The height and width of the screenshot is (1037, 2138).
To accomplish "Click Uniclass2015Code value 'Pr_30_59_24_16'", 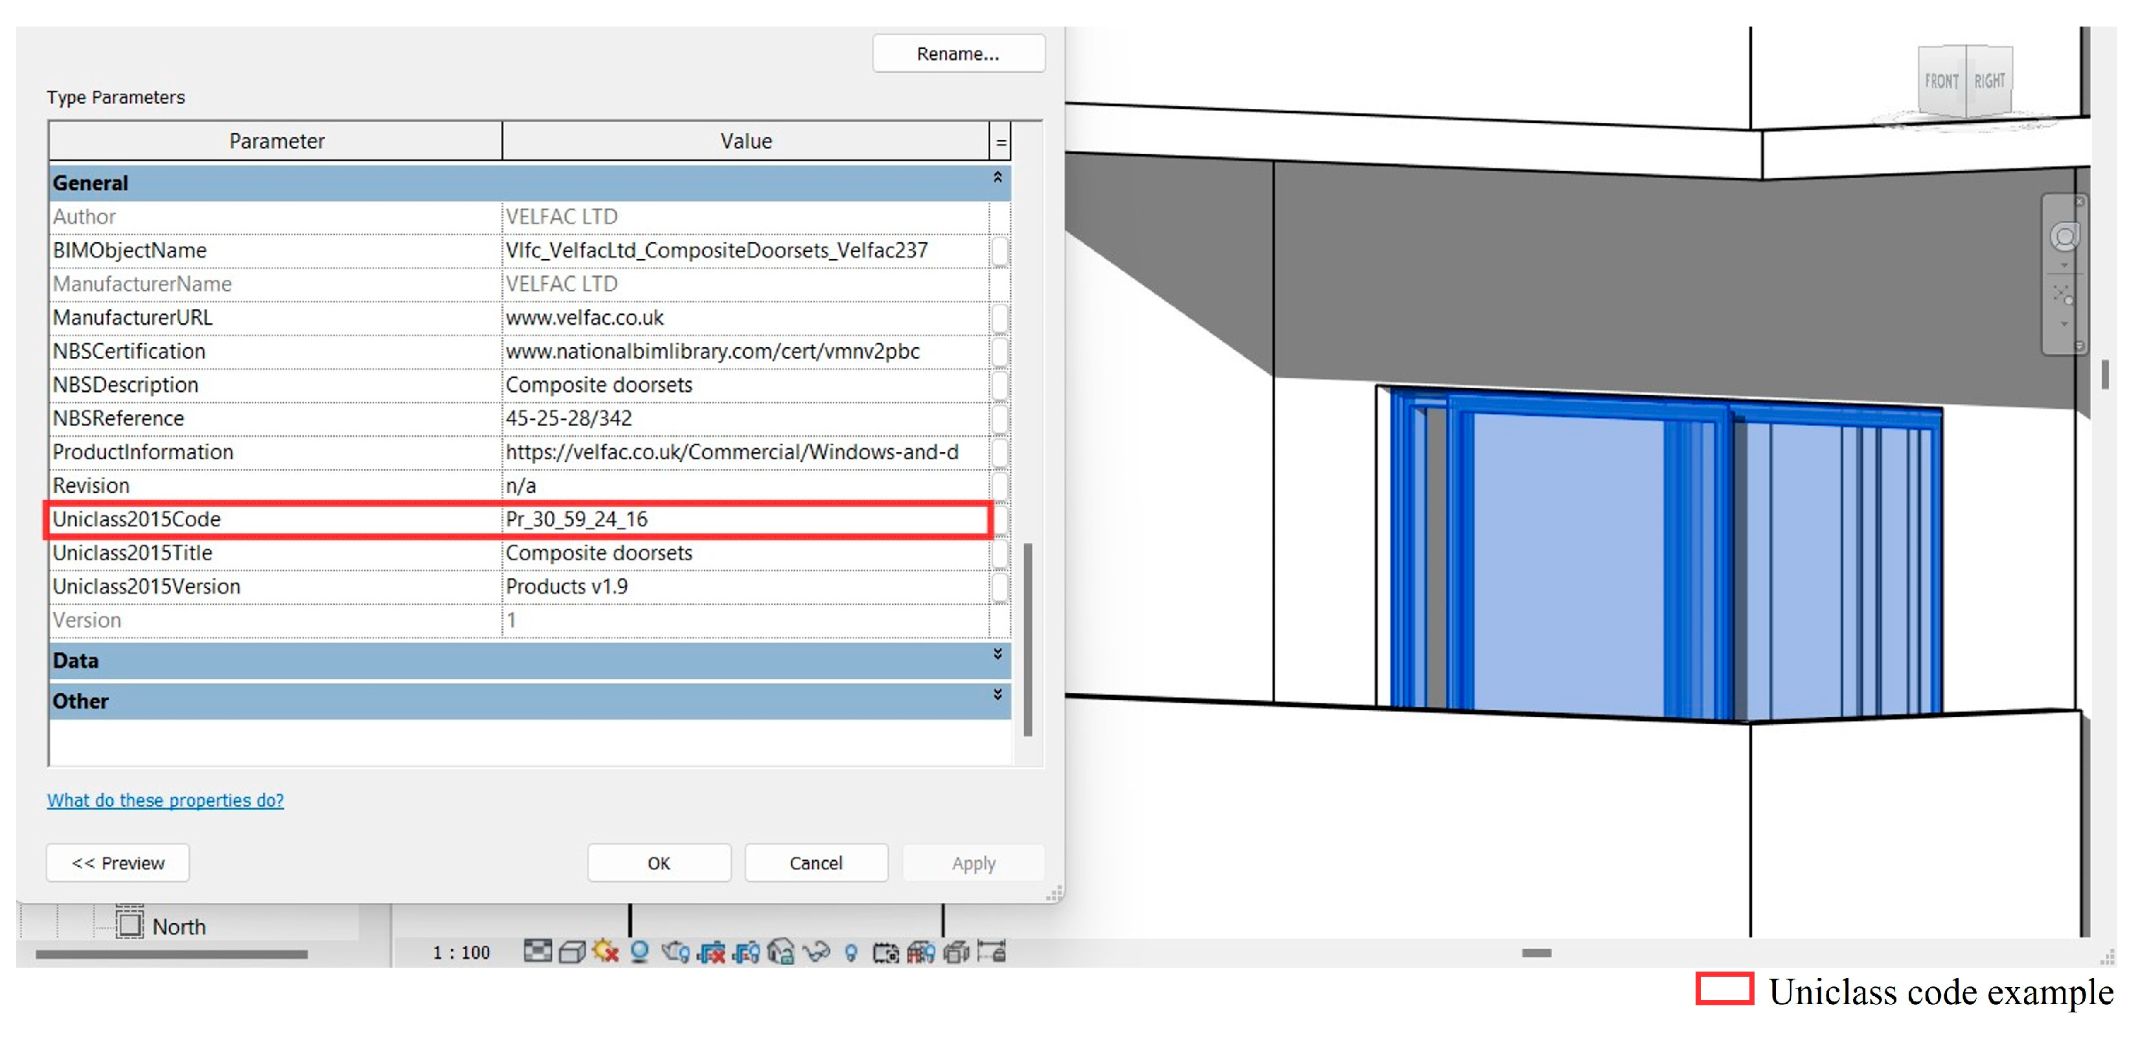I will [x=576, y=519].
